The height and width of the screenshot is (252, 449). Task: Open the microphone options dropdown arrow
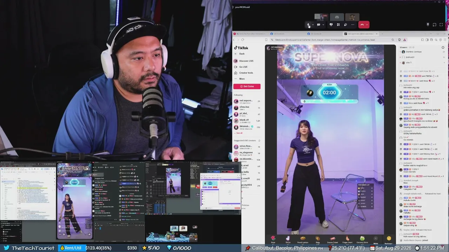coord(313,25)
